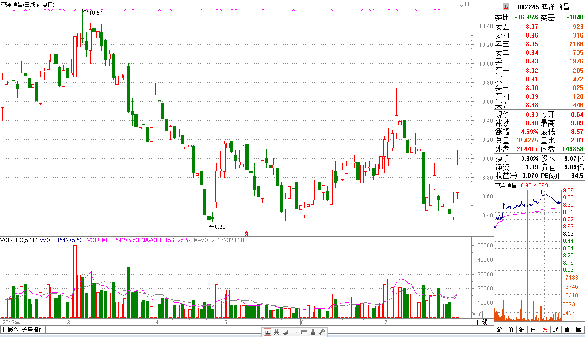This screenshot has width=585, height=337.
Task: Select the red 势 tab
Action: pyautogui.click(x=545, y=330)
